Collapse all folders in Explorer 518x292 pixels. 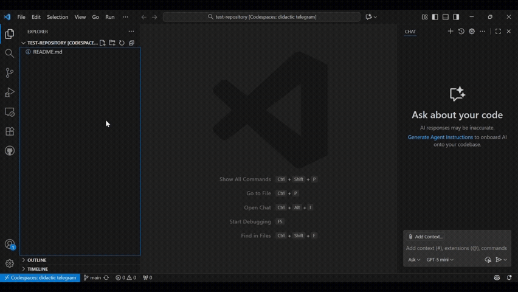[x=131, y=43]
